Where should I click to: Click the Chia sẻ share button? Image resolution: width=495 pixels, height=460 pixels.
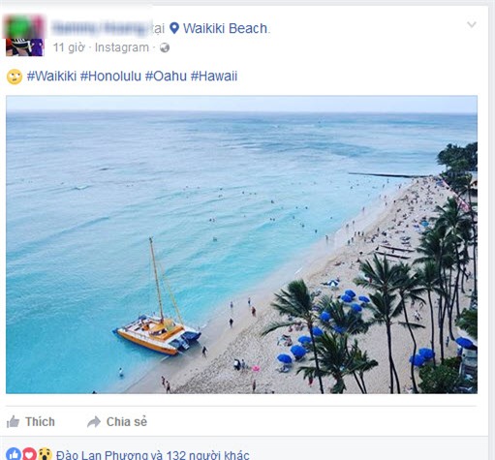(x=117, y=422)
